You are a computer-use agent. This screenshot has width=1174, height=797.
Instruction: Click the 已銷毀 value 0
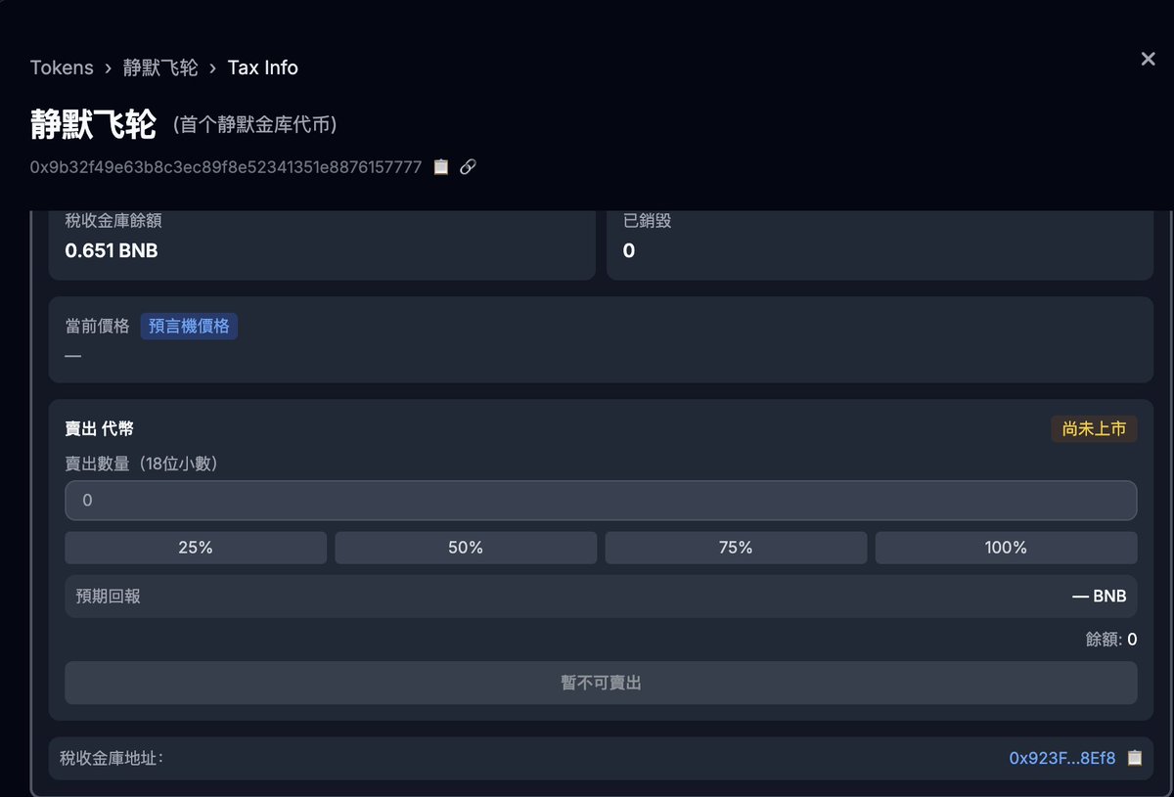pos(629,250)
